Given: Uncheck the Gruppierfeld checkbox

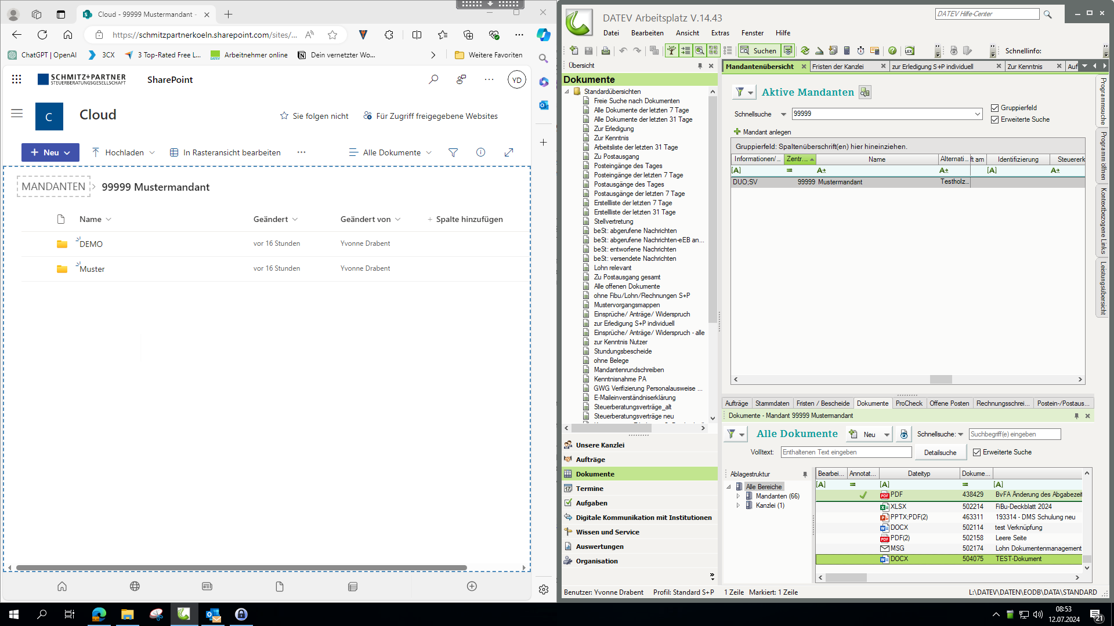Looking at the screenshot, I should [995, 108].
